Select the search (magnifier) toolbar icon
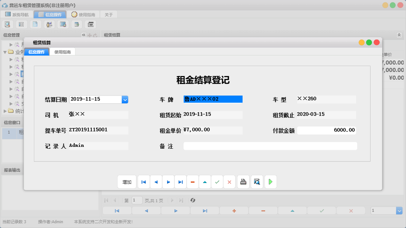The image size is (406, 228). click(7, 24)
